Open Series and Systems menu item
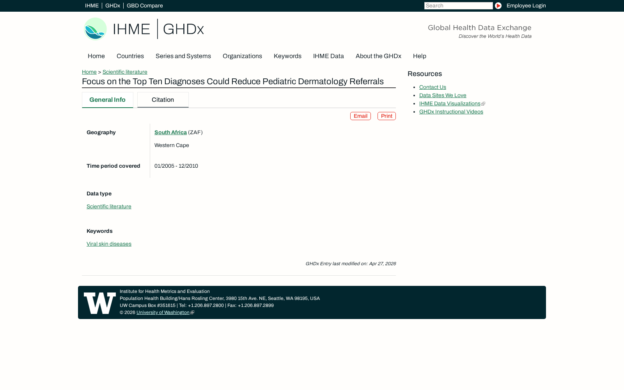Viewport: 624px width, 390px height. point(183,56)
